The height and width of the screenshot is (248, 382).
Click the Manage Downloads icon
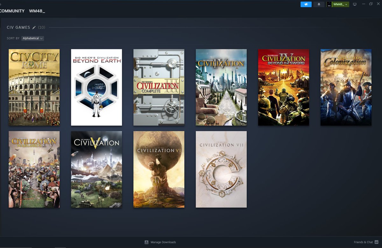pos(146,242)
